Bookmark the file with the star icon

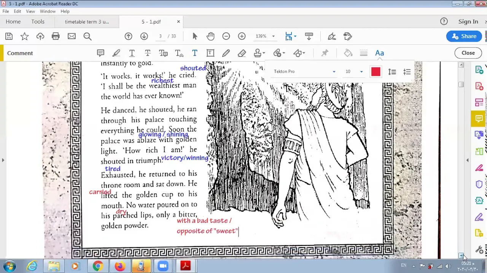pyautogui.click(x=24, y=36)
